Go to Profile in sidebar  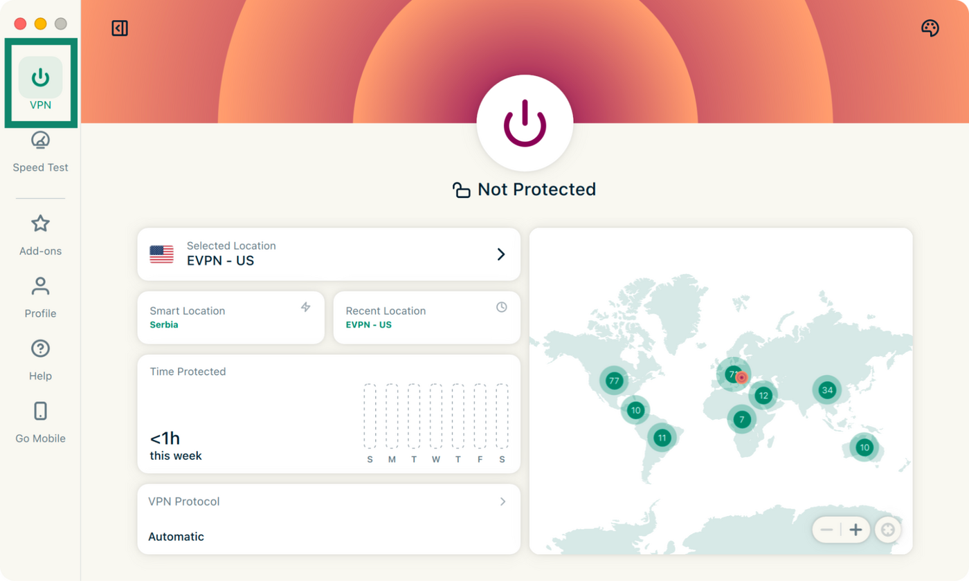[41, 297]
